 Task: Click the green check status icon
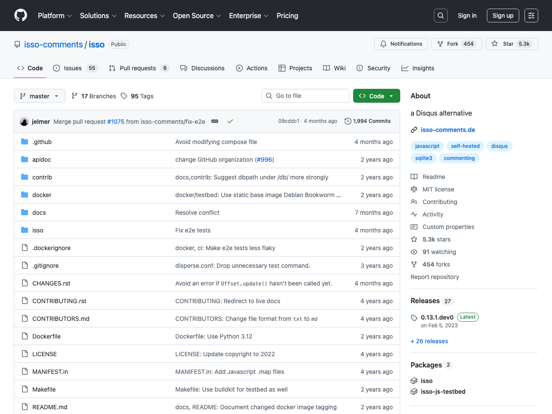[x=230, y=122]
